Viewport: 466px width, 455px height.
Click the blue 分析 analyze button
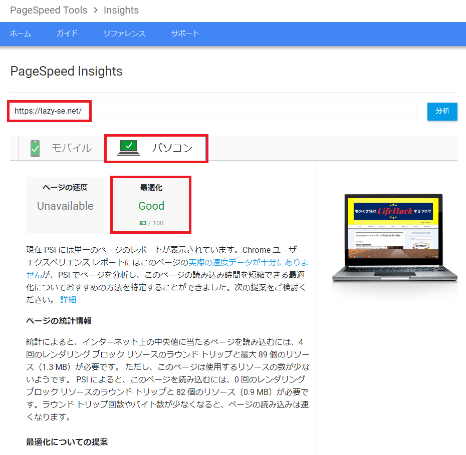(442, 111)
